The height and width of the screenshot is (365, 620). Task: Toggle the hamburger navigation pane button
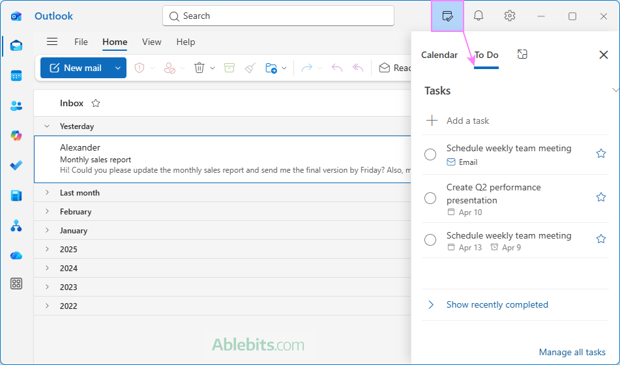[52, 42]
